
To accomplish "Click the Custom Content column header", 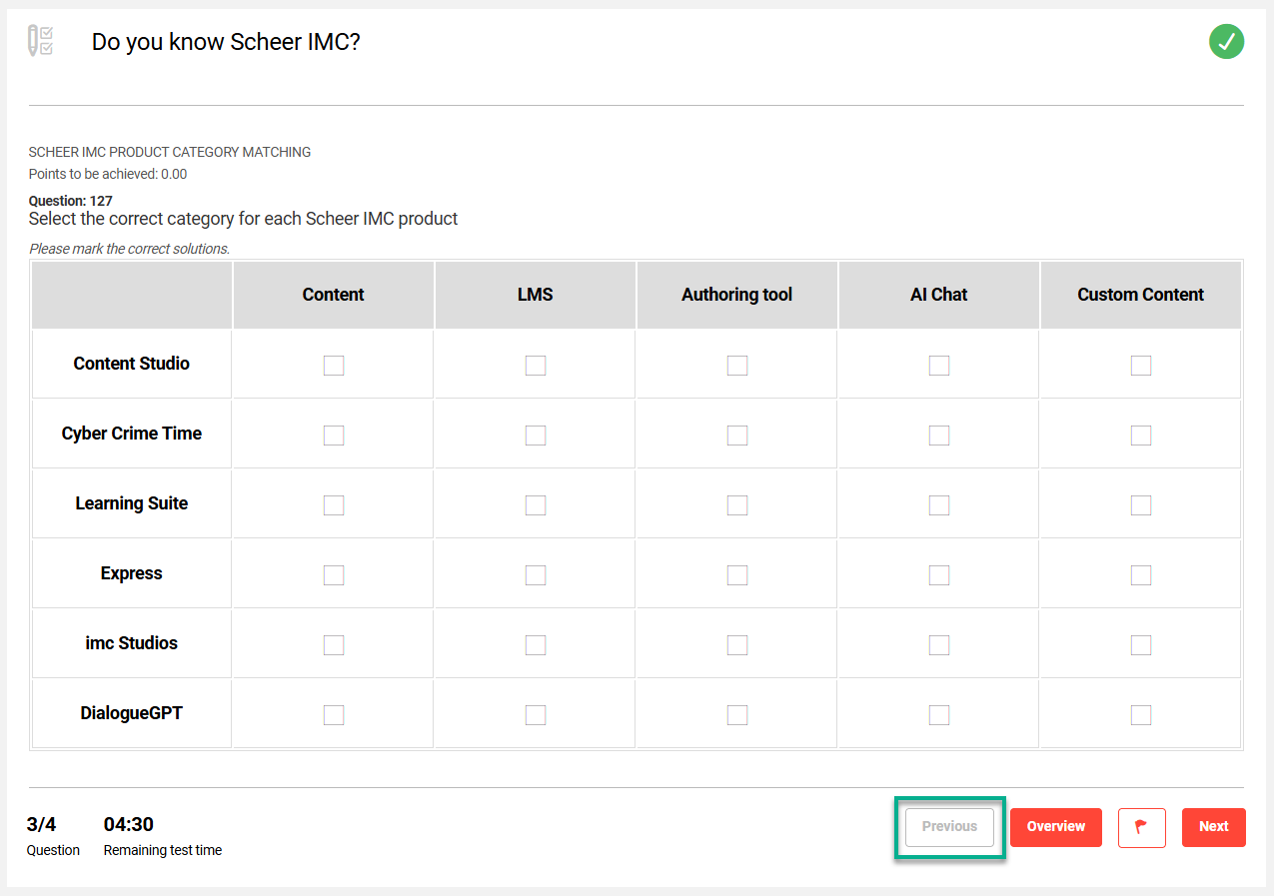I will pos(1141,295).
